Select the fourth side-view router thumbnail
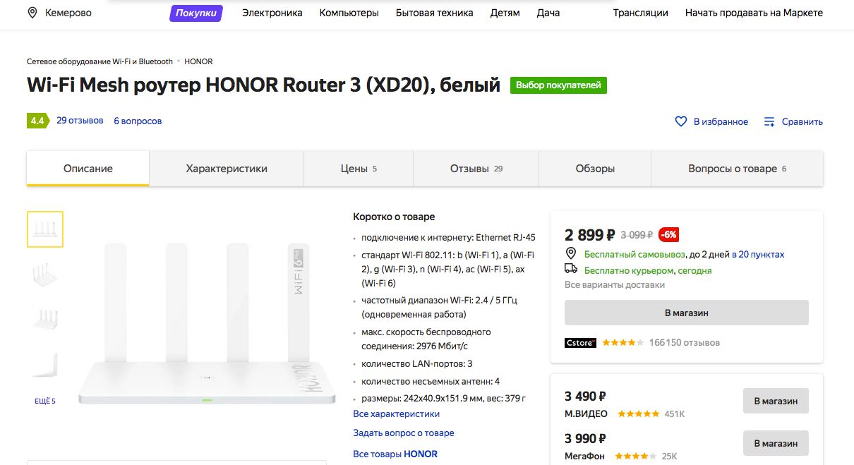854x465 pixels. (x=45, y=365)
